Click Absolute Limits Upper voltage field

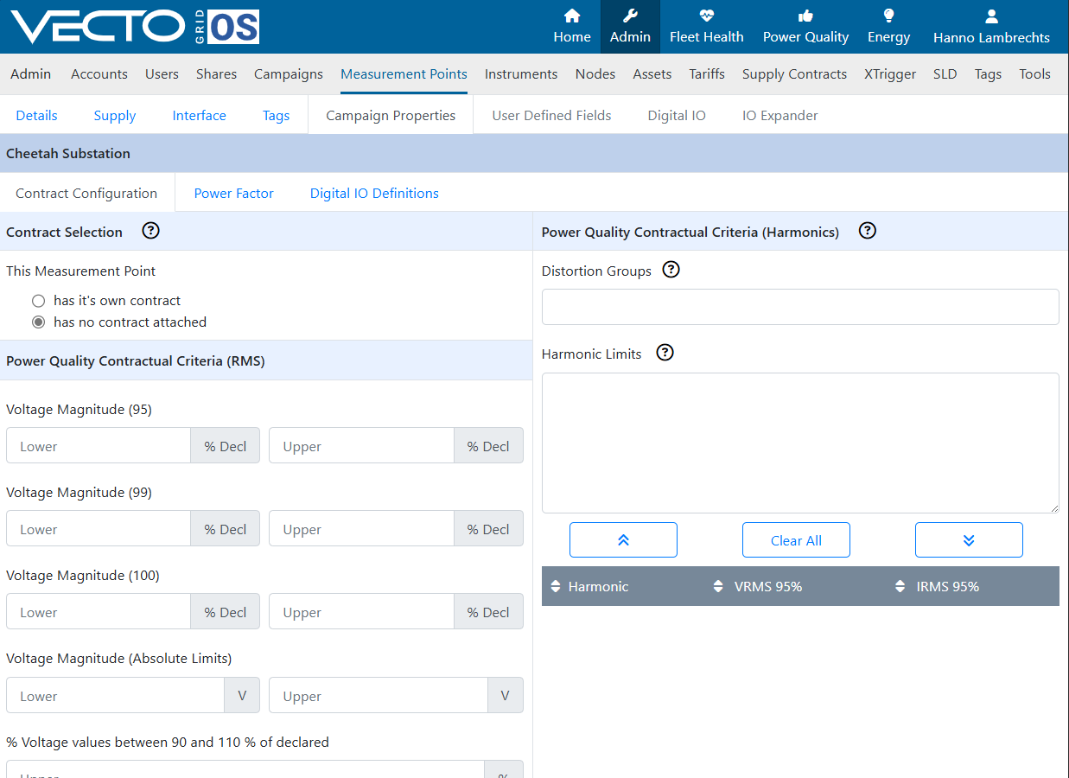379,696
